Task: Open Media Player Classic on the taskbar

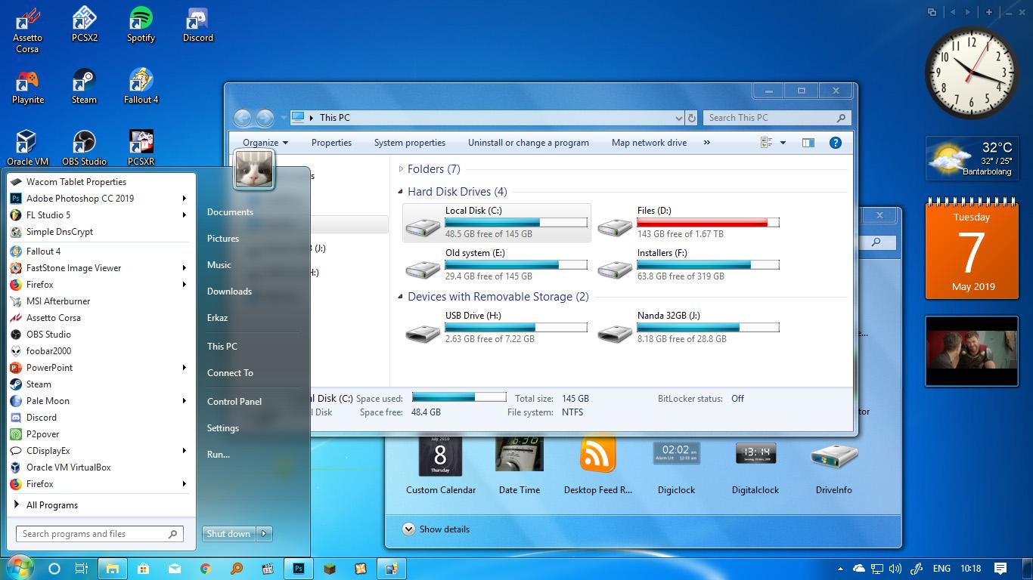Action: [267, 569]
